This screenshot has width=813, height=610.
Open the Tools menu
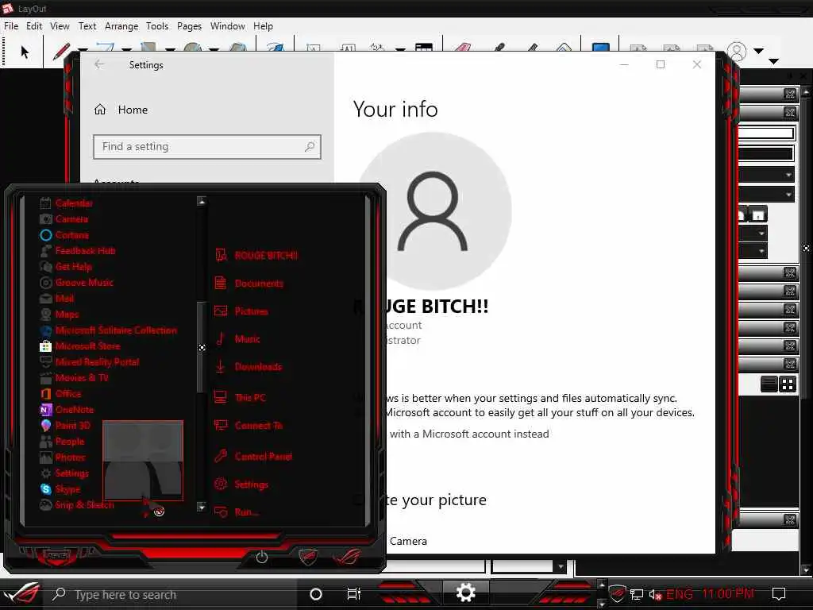point(157,26)
